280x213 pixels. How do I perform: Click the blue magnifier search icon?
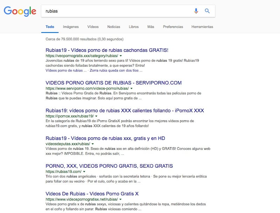pyautogui.click(x=207, y=11)
